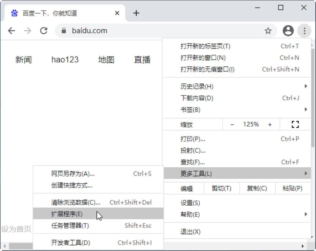Maximize the Chrome window
This screenshot has height=251, width=316.
tap(281, 8)
